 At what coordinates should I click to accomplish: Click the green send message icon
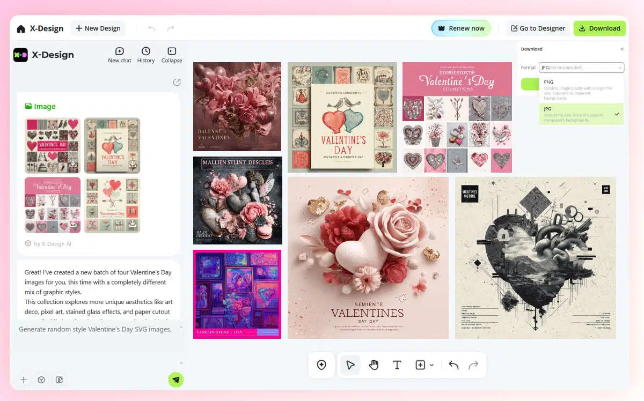pyautogui.click(x=176, y=380)
